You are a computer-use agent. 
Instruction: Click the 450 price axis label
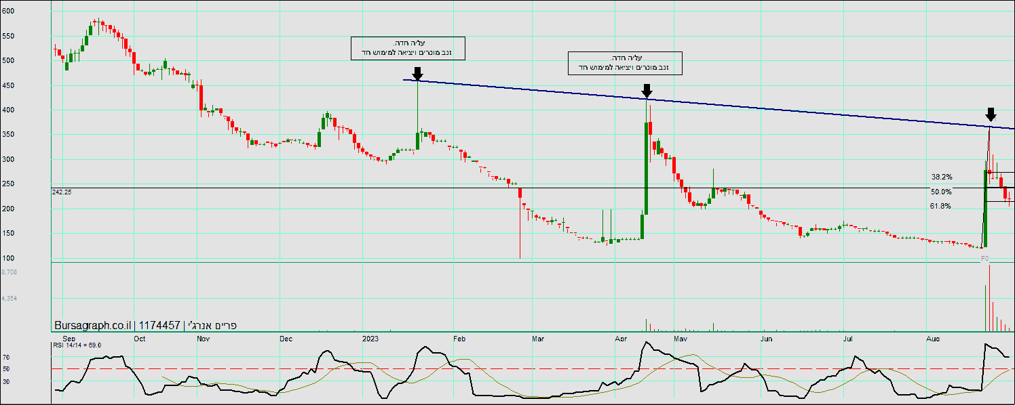(8, 85)
